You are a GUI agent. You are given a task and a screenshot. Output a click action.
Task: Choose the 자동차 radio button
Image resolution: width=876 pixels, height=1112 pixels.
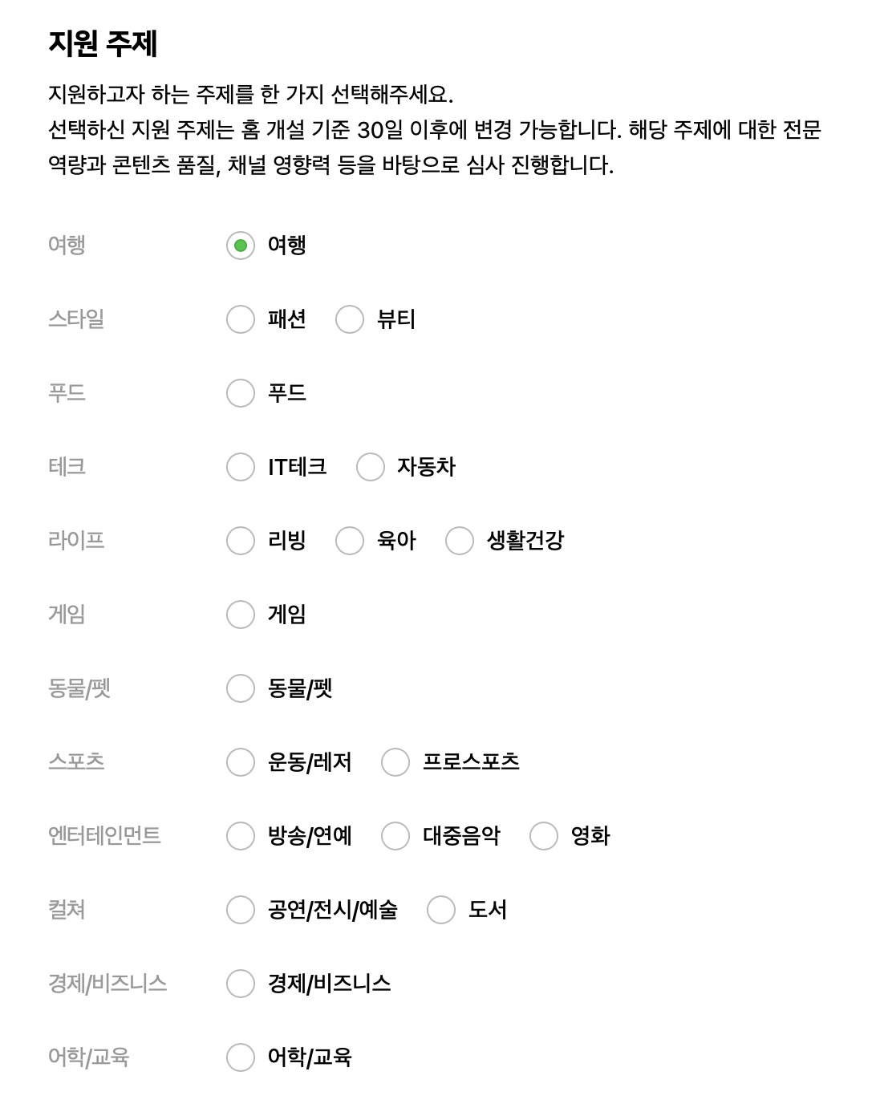point(370,468)
